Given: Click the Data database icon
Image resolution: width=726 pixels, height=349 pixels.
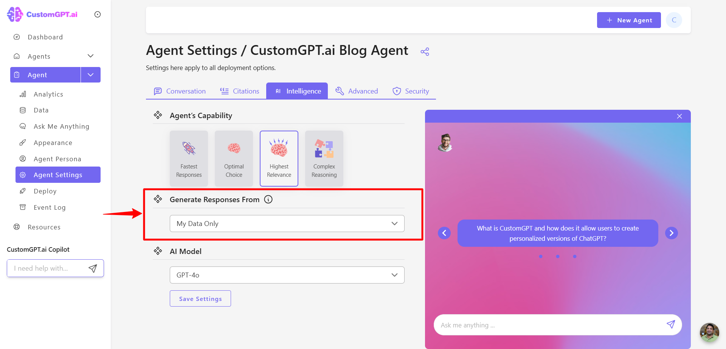Looking at the screenshot, I should (23, 110).
